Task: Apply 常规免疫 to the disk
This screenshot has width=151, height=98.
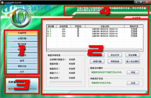Action: click(x=115, y=61)
